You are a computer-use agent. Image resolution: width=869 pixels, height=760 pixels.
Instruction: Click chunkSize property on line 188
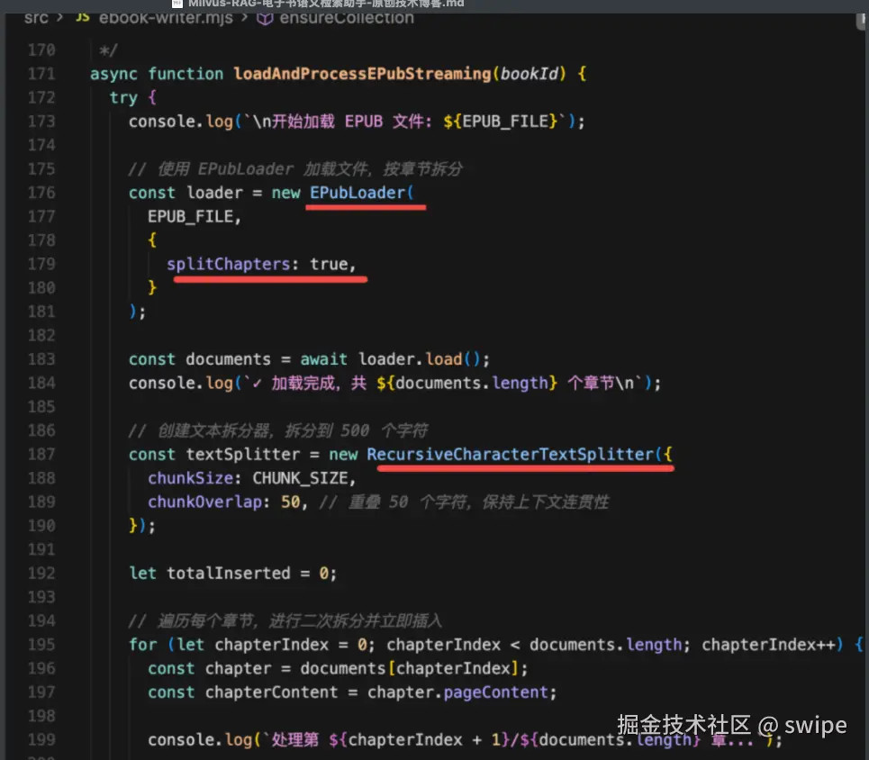click(190, 478)
